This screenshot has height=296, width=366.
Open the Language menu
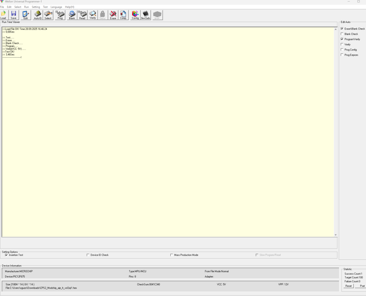56,7
